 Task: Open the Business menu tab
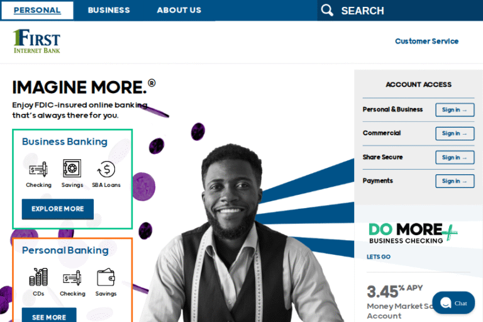109,10
